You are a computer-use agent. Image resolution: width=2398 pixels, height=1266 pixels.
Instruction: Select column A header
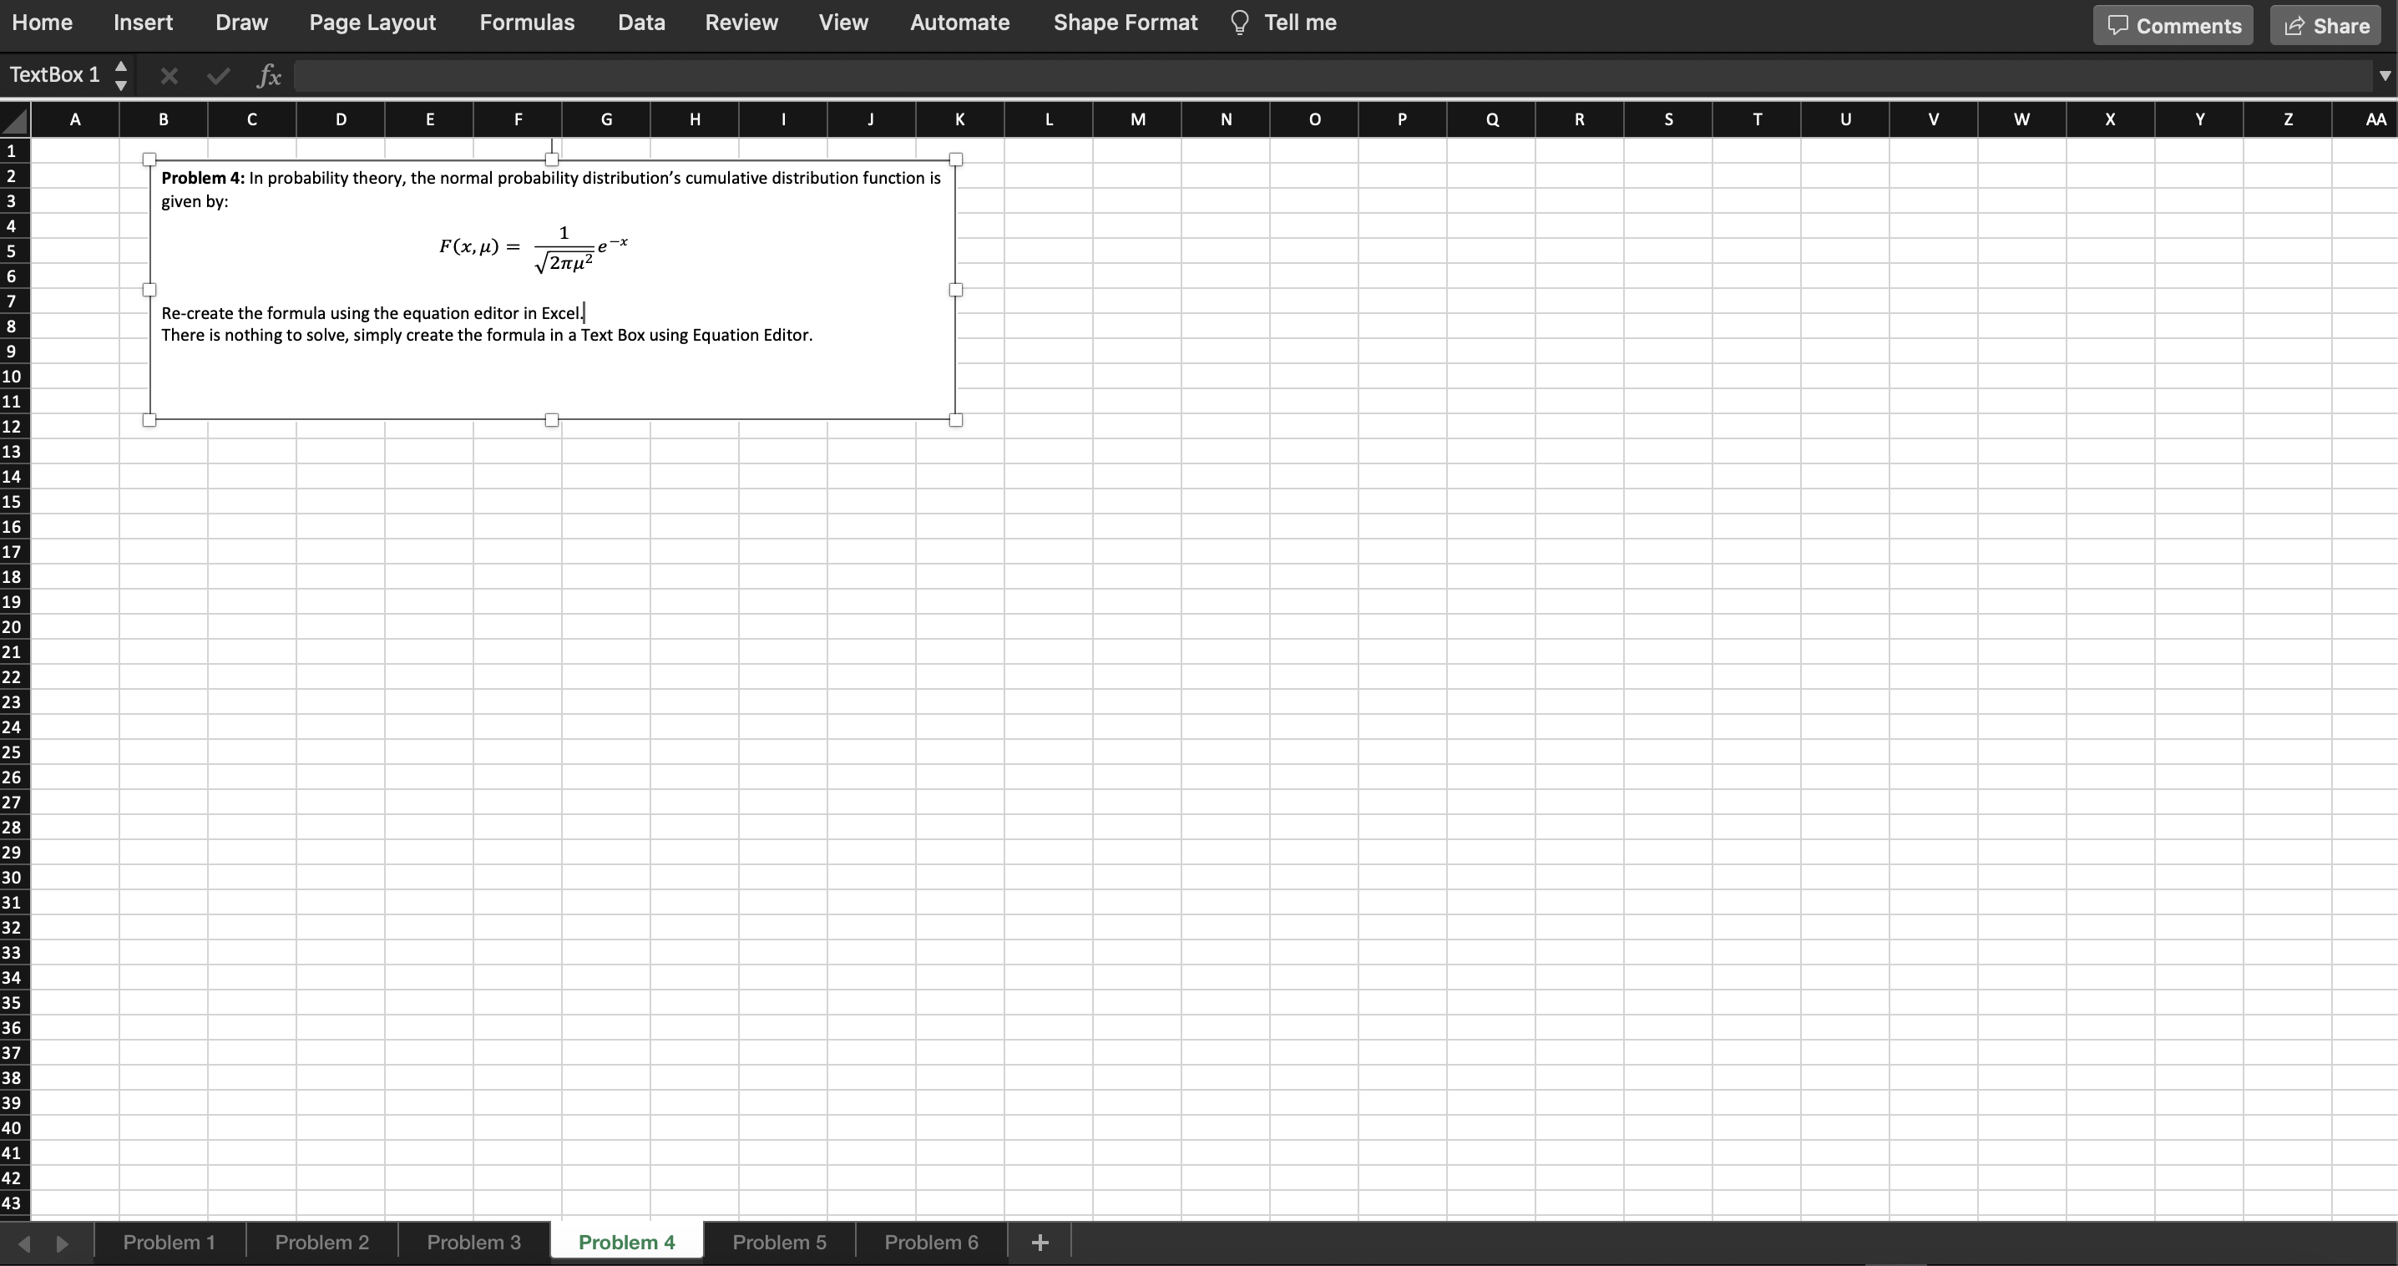(x=75, y=119)
